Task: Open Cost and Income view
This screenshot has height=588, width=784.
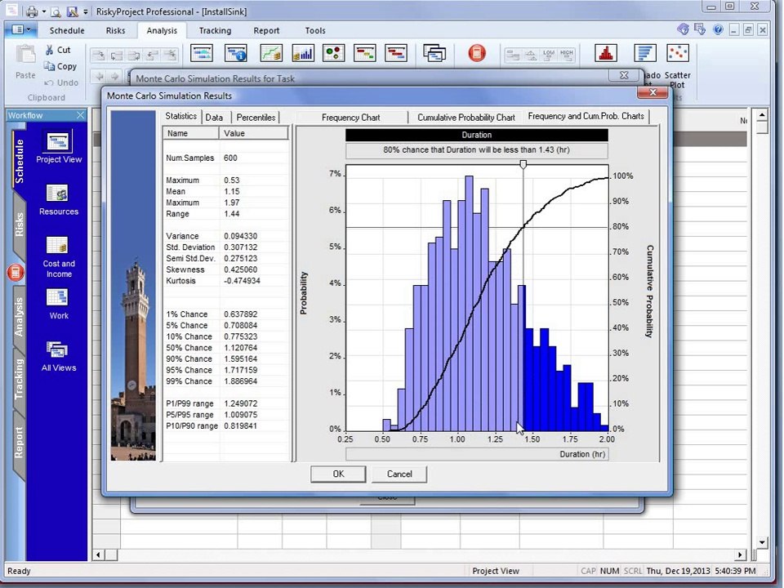Action: tap(59, 257)
